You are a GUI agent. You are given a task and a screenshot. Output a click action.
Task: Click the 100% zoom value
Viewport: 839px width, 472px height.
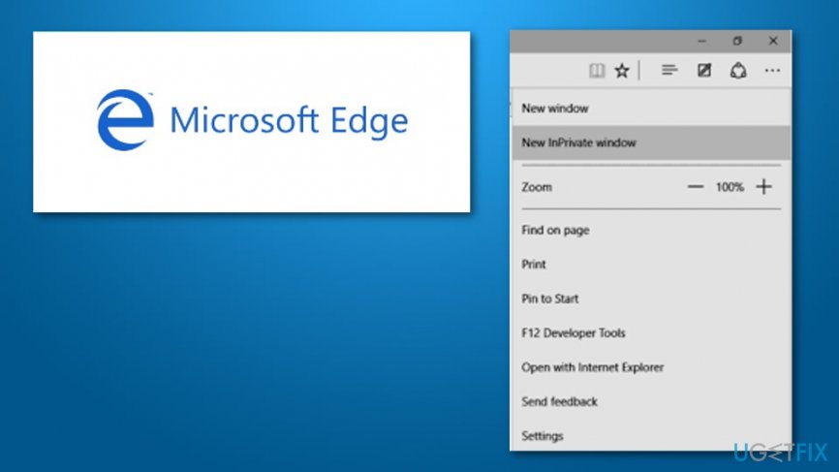click(x=730, y=187)
